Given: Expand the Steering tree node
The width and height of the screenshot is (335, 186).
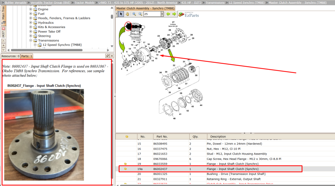Looking at the screenshot, I should pyautogui.click(x=30, y=36).
